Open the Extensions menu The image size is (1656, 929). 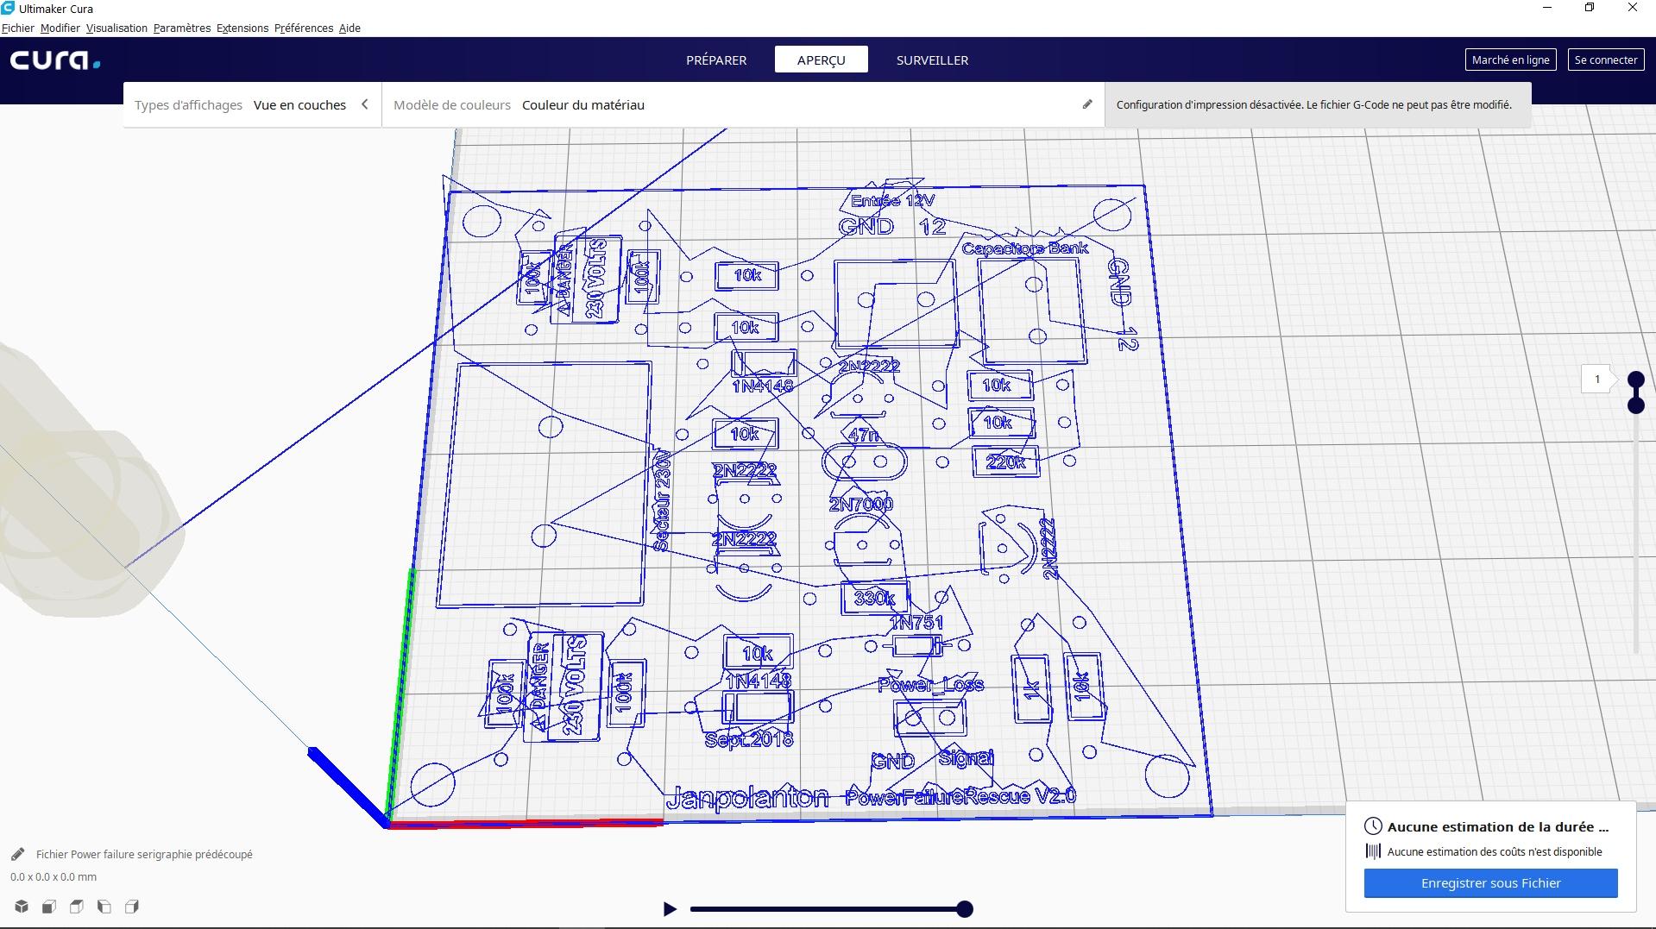242,28
